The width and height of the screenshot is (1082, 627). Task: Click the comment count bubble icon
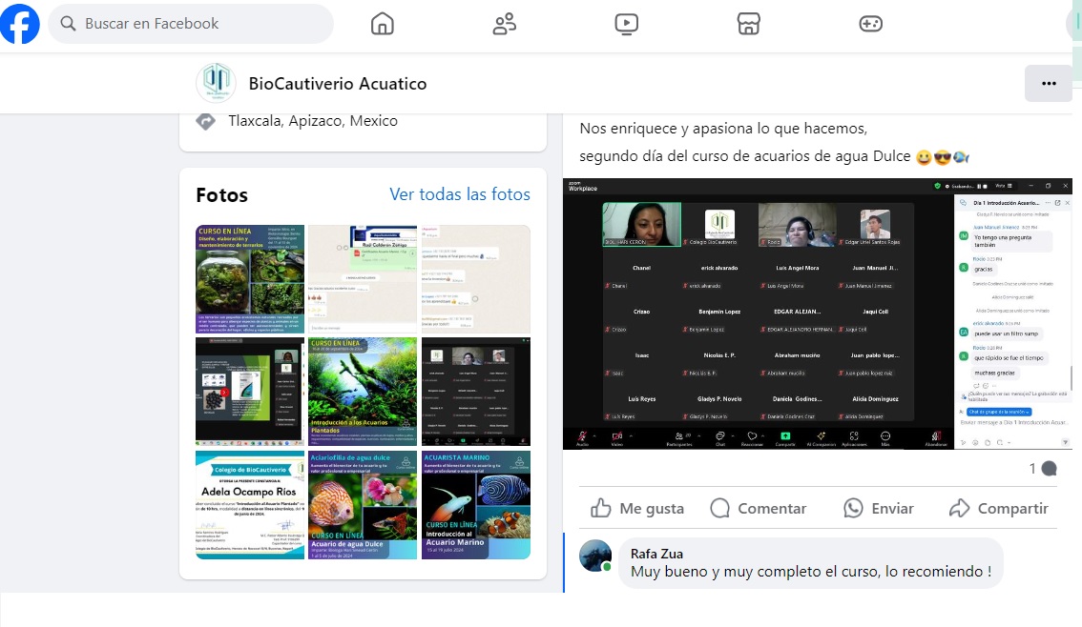coord(1049,469)
